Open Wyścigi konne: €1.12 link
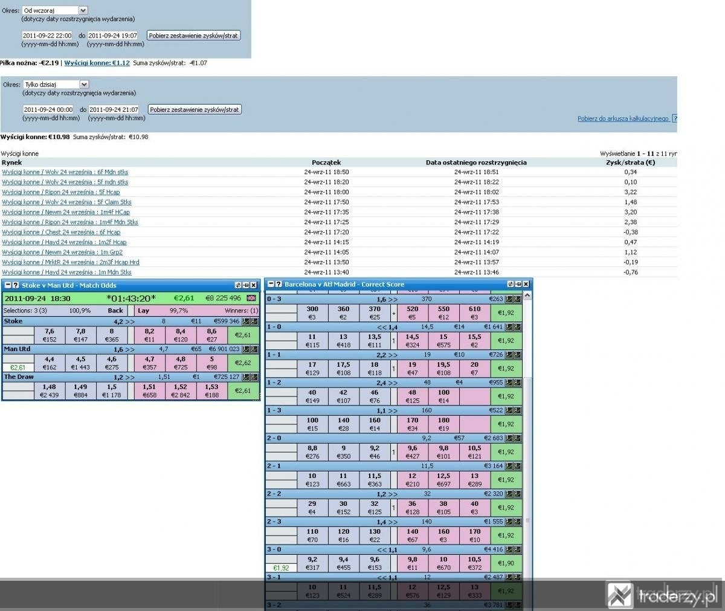This screenshot has width=725, height=611. point(97,63)
